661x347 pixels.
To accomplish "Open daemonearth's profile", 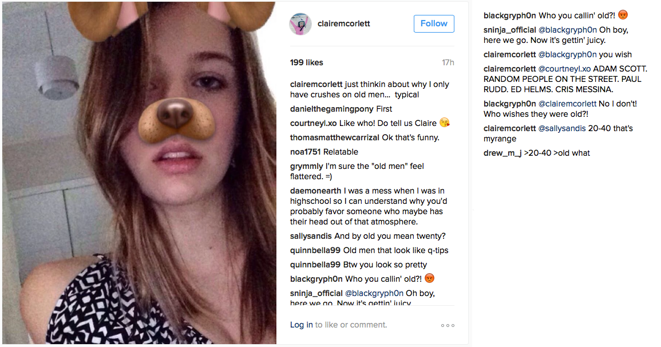I will [x=315, y=191].
